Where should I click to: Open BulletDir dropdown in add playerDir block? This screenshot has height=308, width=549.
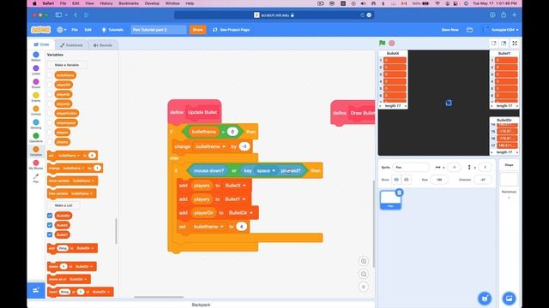(240, 213)
